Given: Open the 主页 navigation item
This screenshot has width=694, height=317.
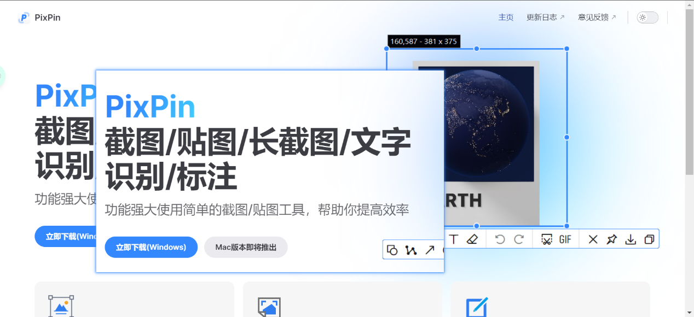Looking at the screenshot, I should pos(506,17).
